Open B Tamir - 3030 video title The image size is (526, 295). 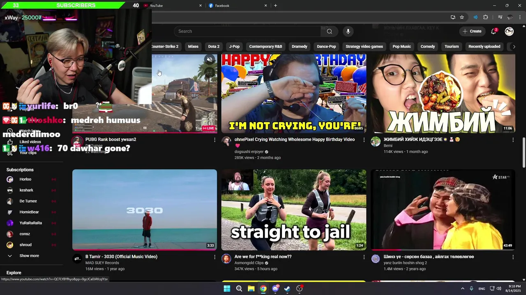pos(121,256)
